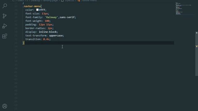Screen dimensions: 198x111
Task: Open the Run and Debug view
Action: pyautogui.click(x=5, y=26)
